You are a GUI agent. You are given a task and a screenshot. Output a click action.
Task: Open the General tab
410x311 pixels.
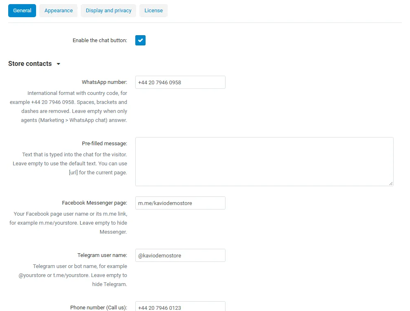(x=22, y=11)
